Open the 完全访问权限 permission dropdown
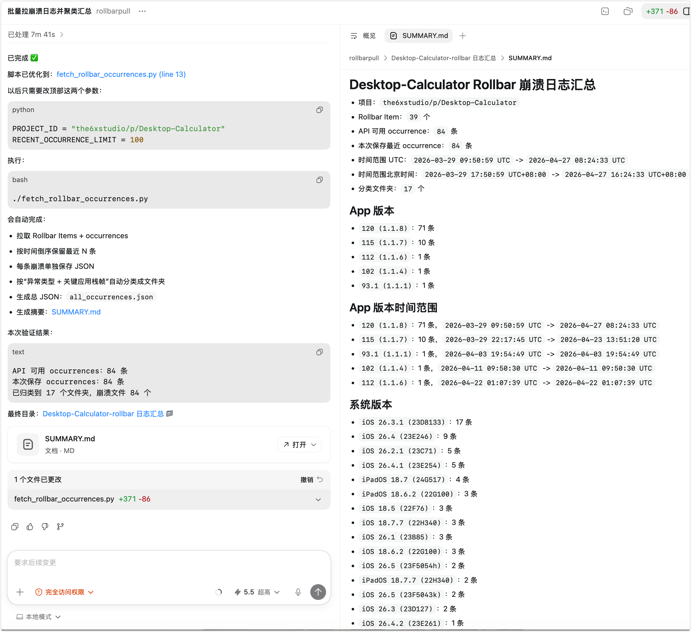Viewport: 691px width, 632px height. coord(65,592)
